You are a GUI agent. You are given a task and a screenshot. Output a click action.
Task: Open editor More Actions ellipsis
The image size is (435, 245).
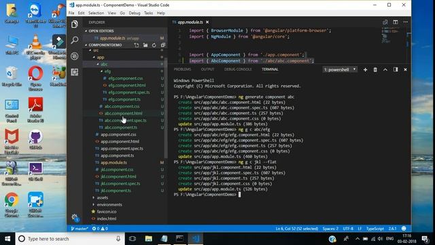click(405, 22)
